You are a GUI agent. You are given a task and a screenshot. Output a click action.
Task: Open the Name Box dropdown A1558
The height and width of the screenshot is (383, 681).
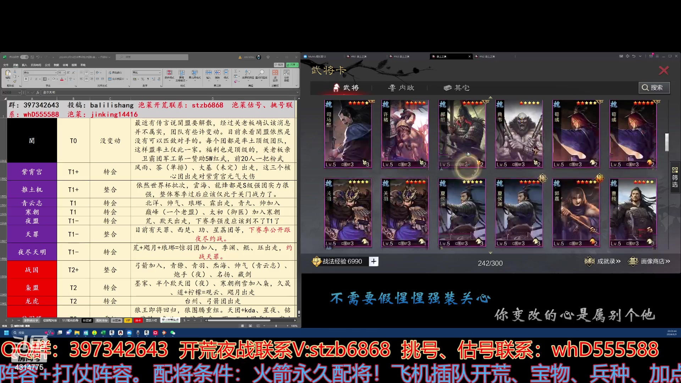pyautogui.click(x=19, y=93)
